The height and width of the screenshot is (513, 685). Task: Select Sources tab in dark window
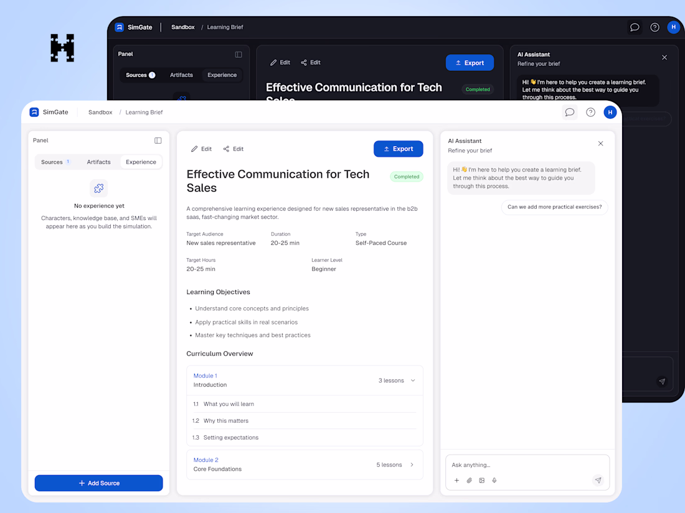coord(140,75)
